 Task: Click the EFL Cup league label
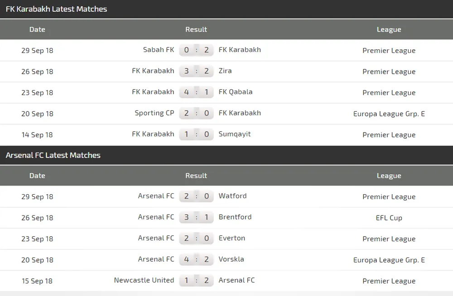pyautogui.click(x=389, y=218)
